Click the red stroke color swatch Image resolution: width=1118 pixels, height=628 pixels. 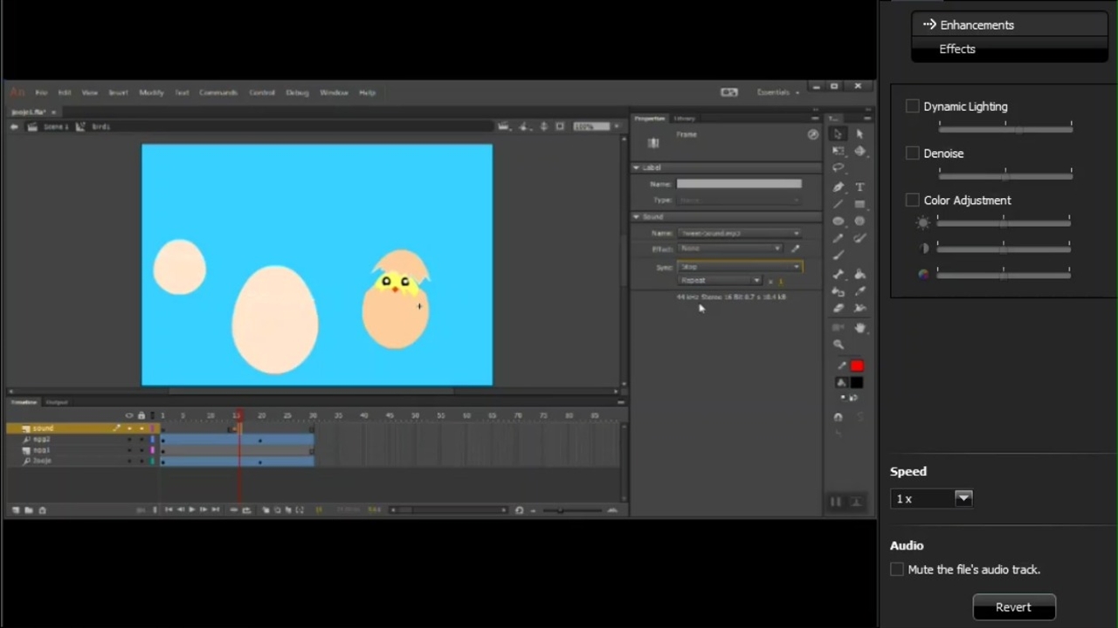(857, 366)
